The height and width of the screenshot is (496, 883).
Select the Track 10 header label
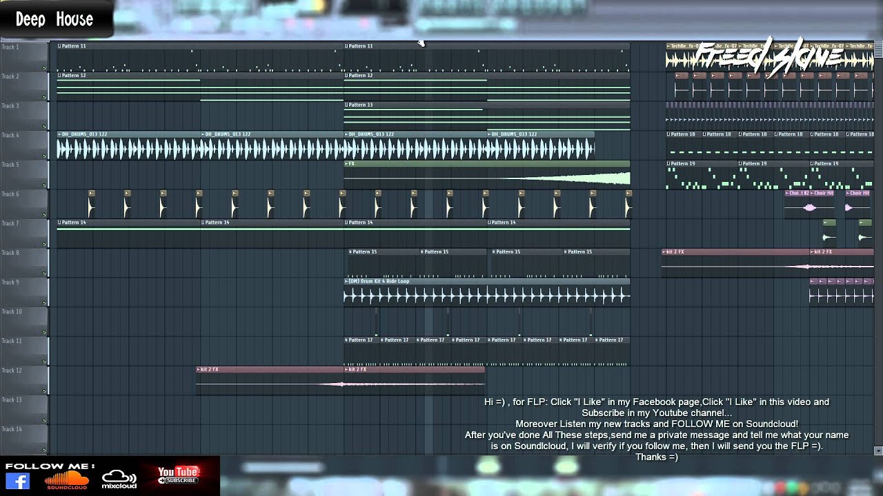click(x=12, y=311)
